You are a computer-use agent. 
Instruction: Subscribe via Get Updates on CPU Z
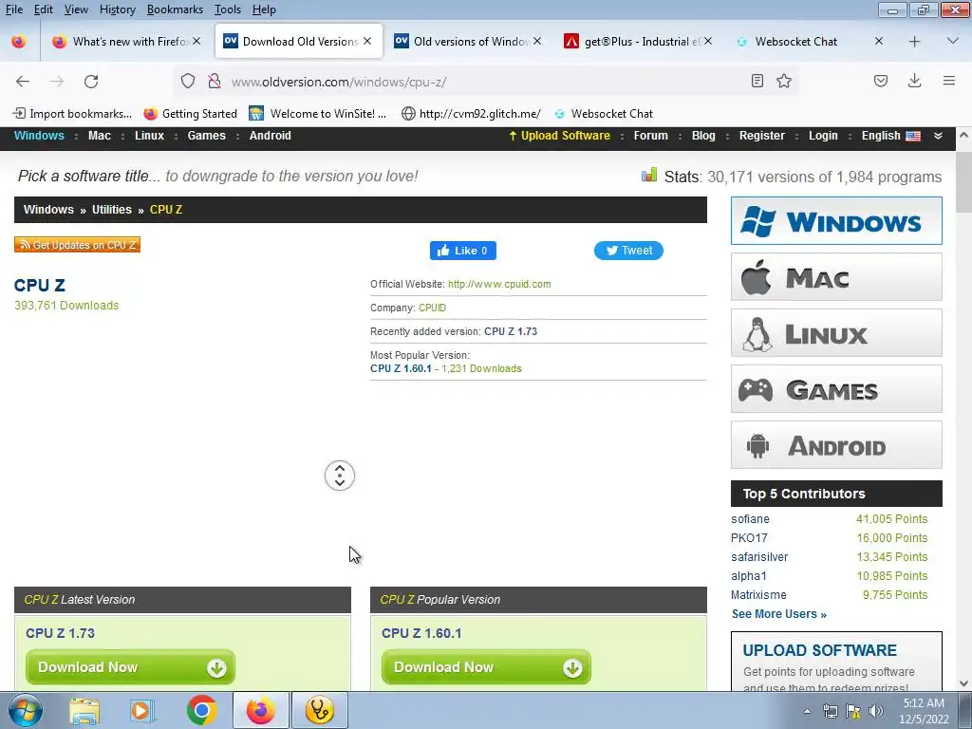click(x=78, y=245)
